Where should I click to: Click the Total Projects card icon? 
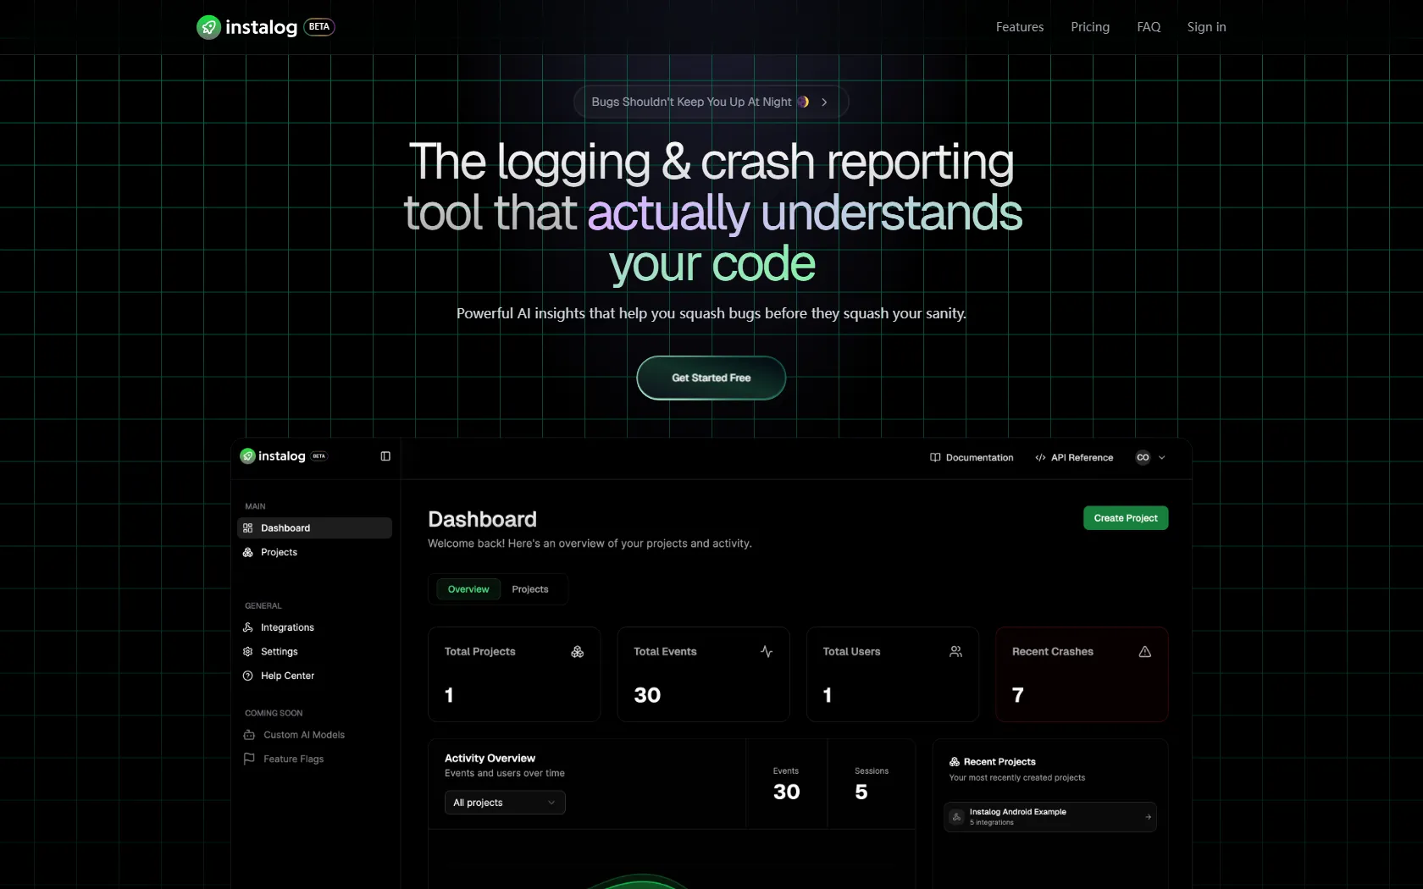click(x=578, y=652)
